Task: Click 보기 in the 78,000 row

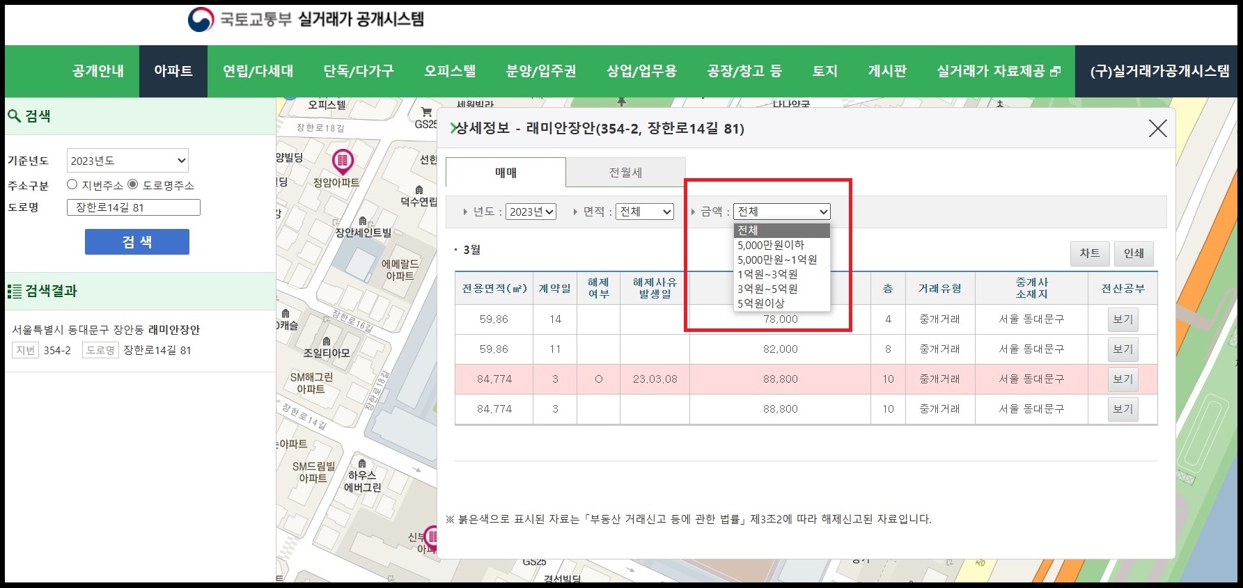Action: click(x=1123, y=319)
